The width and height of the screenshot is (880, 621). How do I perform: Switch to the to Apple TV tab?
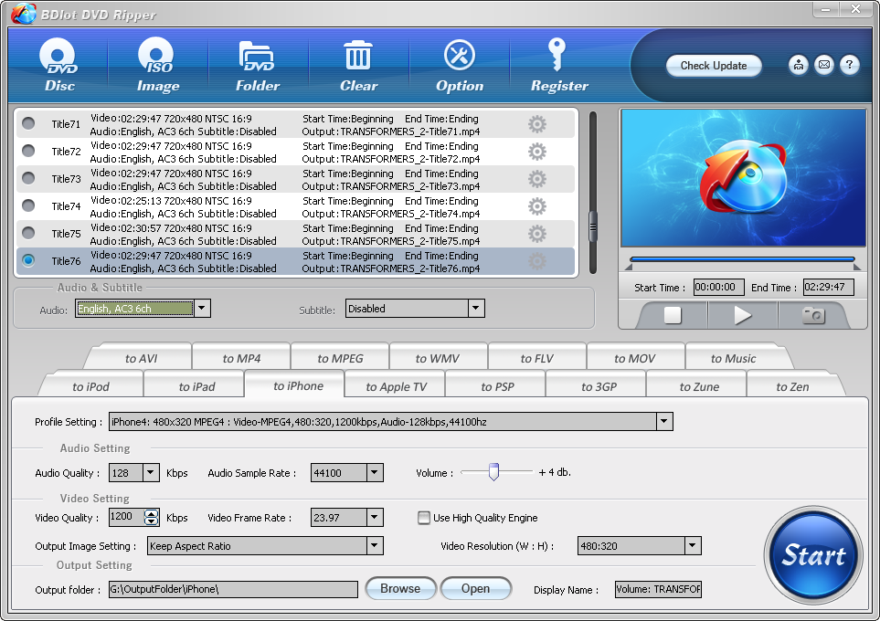click(397, 386)
